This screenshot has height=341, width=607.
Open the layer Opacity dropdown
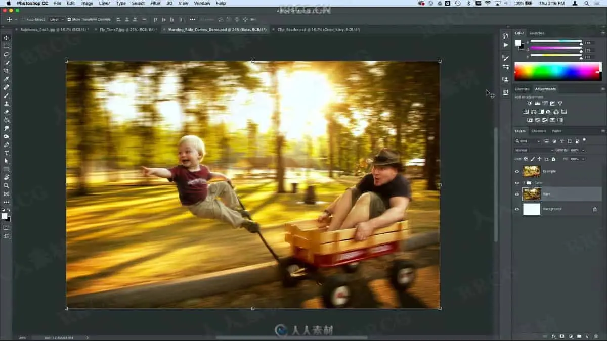point(583,150)
